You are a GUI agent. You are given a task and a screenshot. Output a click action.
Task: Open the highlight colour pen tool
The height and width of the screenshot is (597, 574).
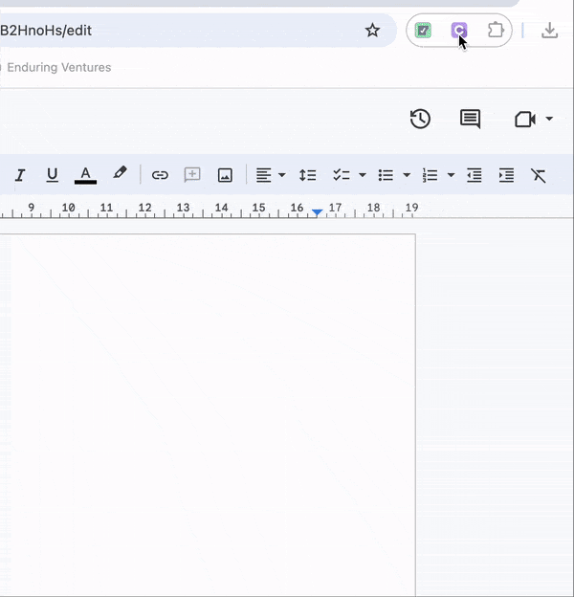120,173
